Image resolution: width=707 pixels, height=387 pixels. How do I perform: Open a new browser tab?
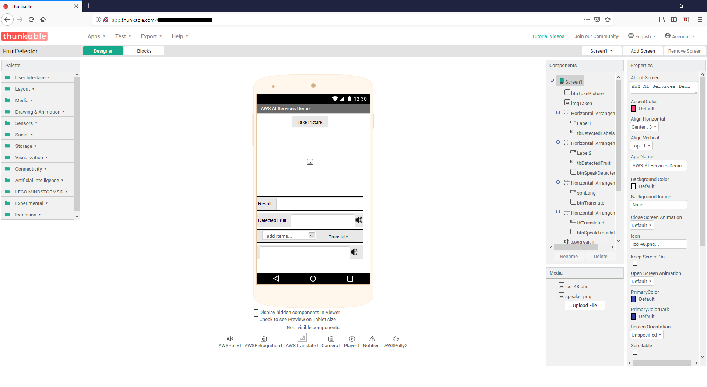pyautogui.click(x=89, y=6)
